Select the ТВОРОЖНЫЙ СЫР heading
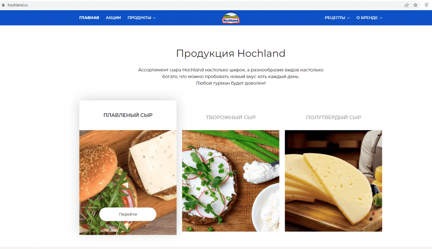Viewport: 432px width, 249px height. pos(231,117)
